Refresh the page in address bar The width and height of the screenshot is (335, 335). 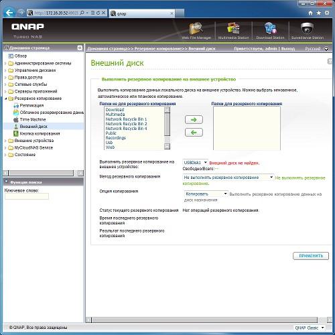(x=98, y=13)
